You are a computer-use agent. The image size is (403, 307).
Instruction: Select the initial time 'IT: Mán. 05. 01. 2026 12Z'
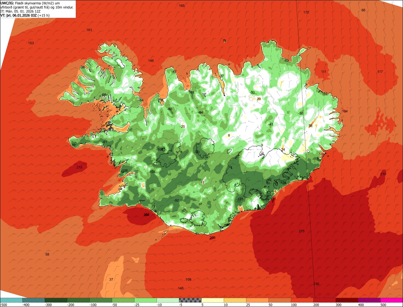(21, 11)
